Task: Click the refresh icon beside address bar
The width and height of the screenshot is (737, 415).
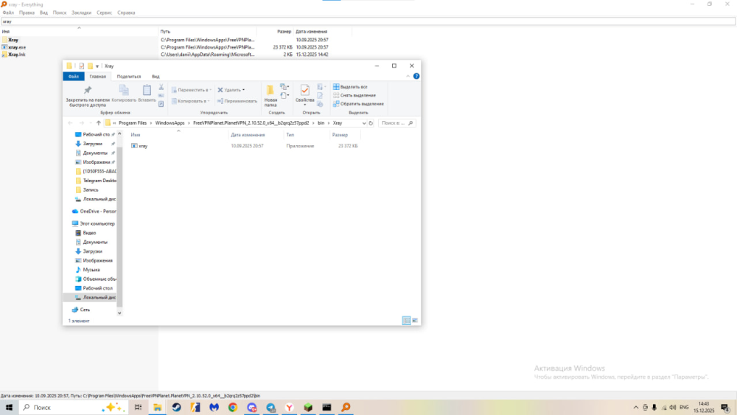Action: click(371, 123)
